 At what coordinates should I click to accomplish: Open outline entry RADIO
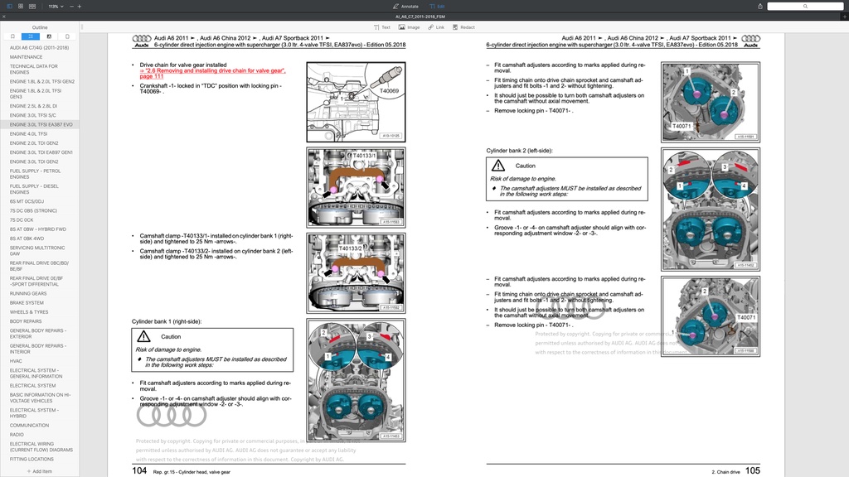pyautogui.click(x=17, y=434)
